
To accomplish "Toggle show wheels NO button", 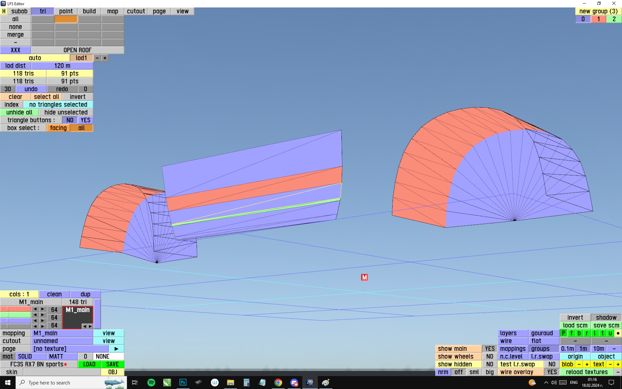I will point(490,357).
